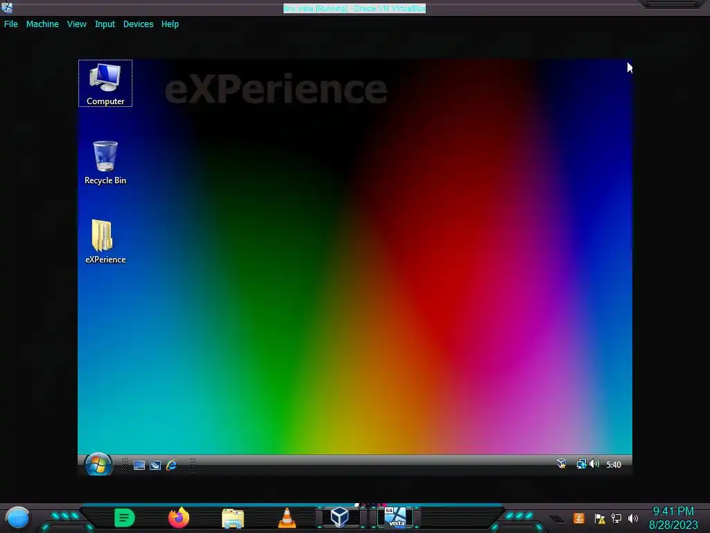
Task: Show hidden host tray icons
Action: 557,519
